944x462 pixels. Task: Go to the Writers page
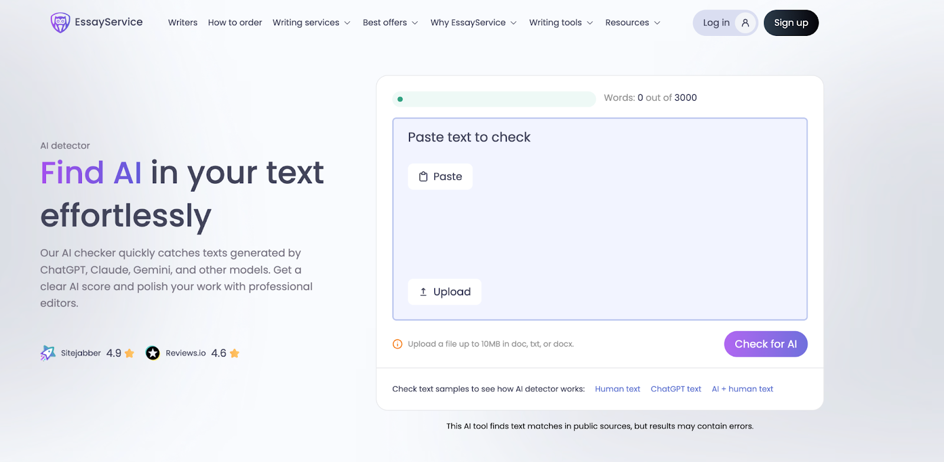183,23
